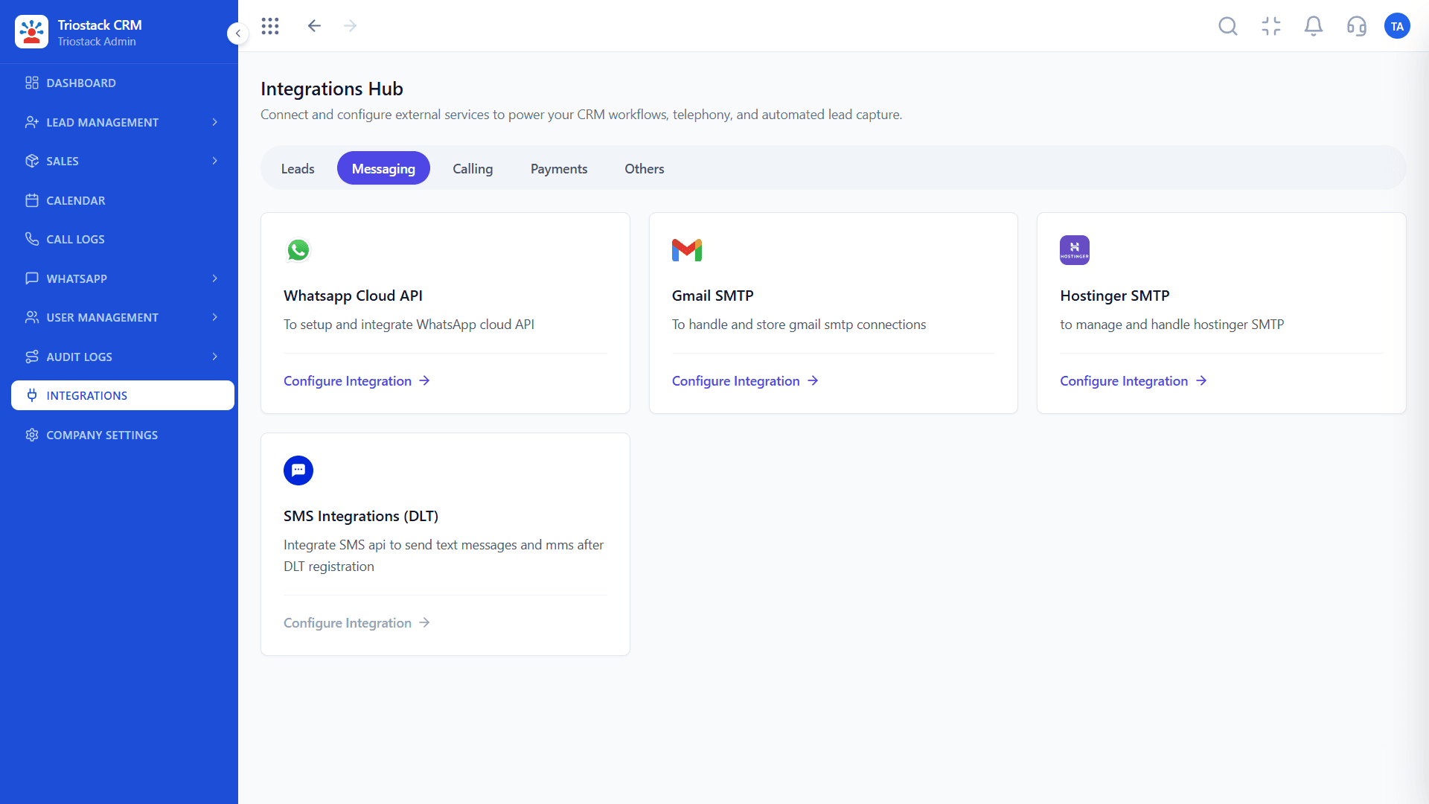Configure Integration for Whatsapp Cloud API
1429x804 pixels.
point(357,380)
